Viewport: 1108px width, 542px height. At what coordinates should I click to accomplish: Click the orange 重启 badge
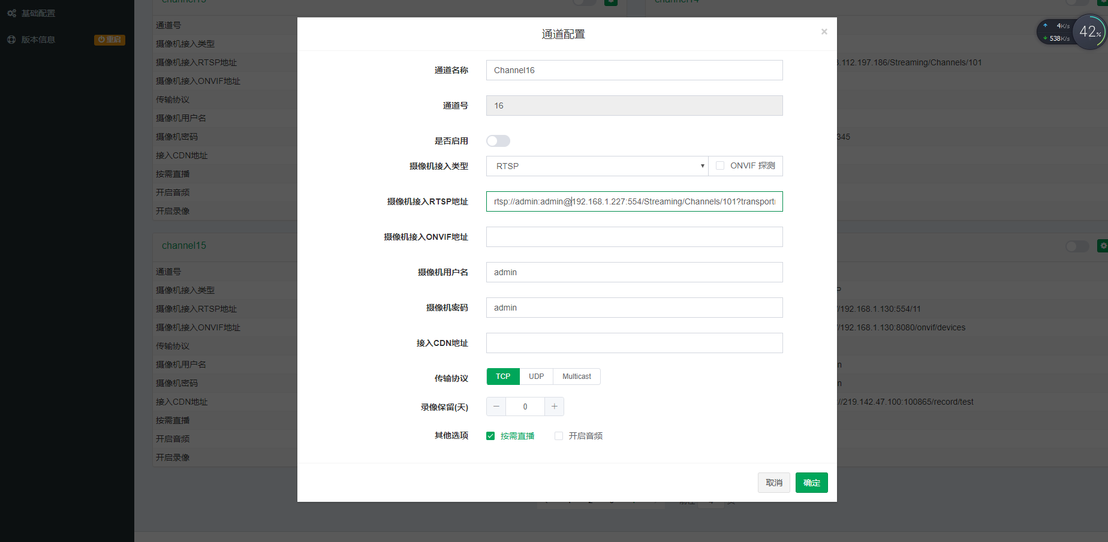point(110,40)
